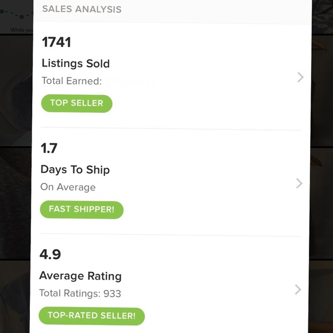Click the SALES ANALYSIS header
The image size is (333, 333).
(x=82, y=9)
